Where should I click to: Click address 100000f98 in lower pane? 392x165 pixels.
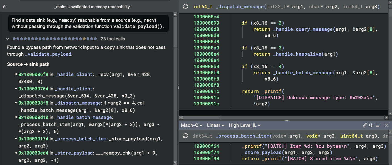point(206,159)
